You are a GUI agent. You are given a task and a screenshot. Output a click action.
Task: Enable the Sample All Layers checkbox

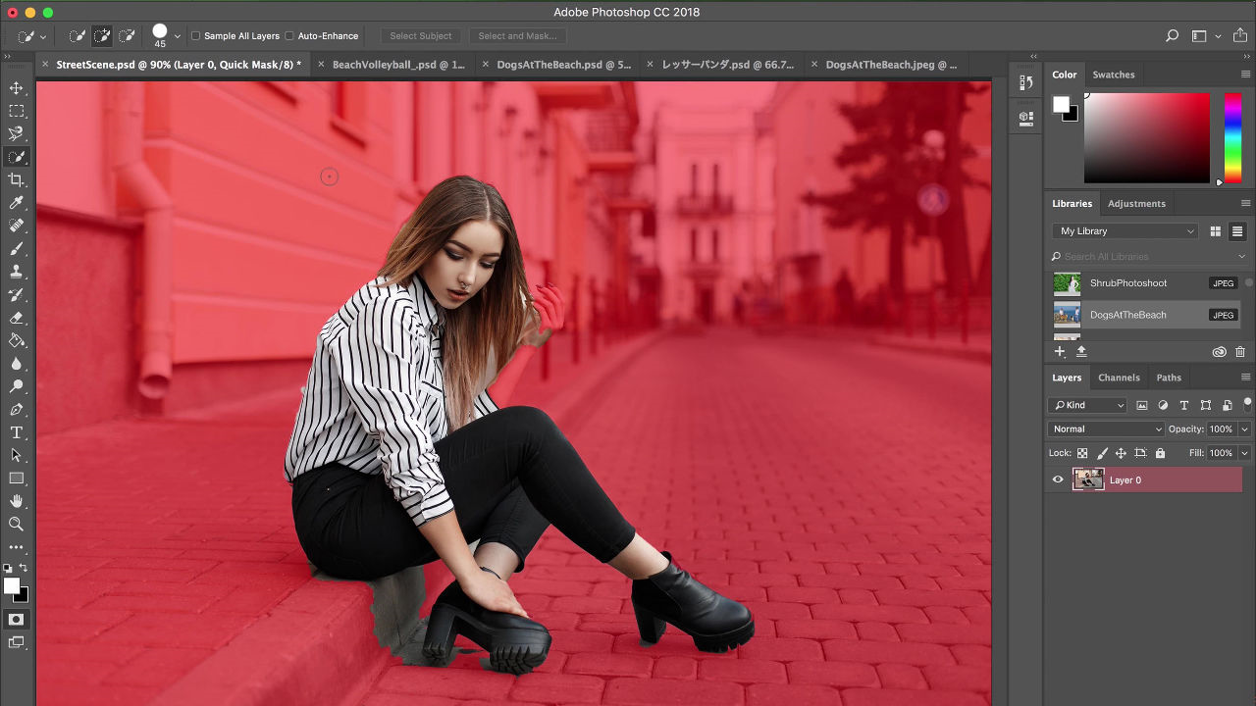196,36
